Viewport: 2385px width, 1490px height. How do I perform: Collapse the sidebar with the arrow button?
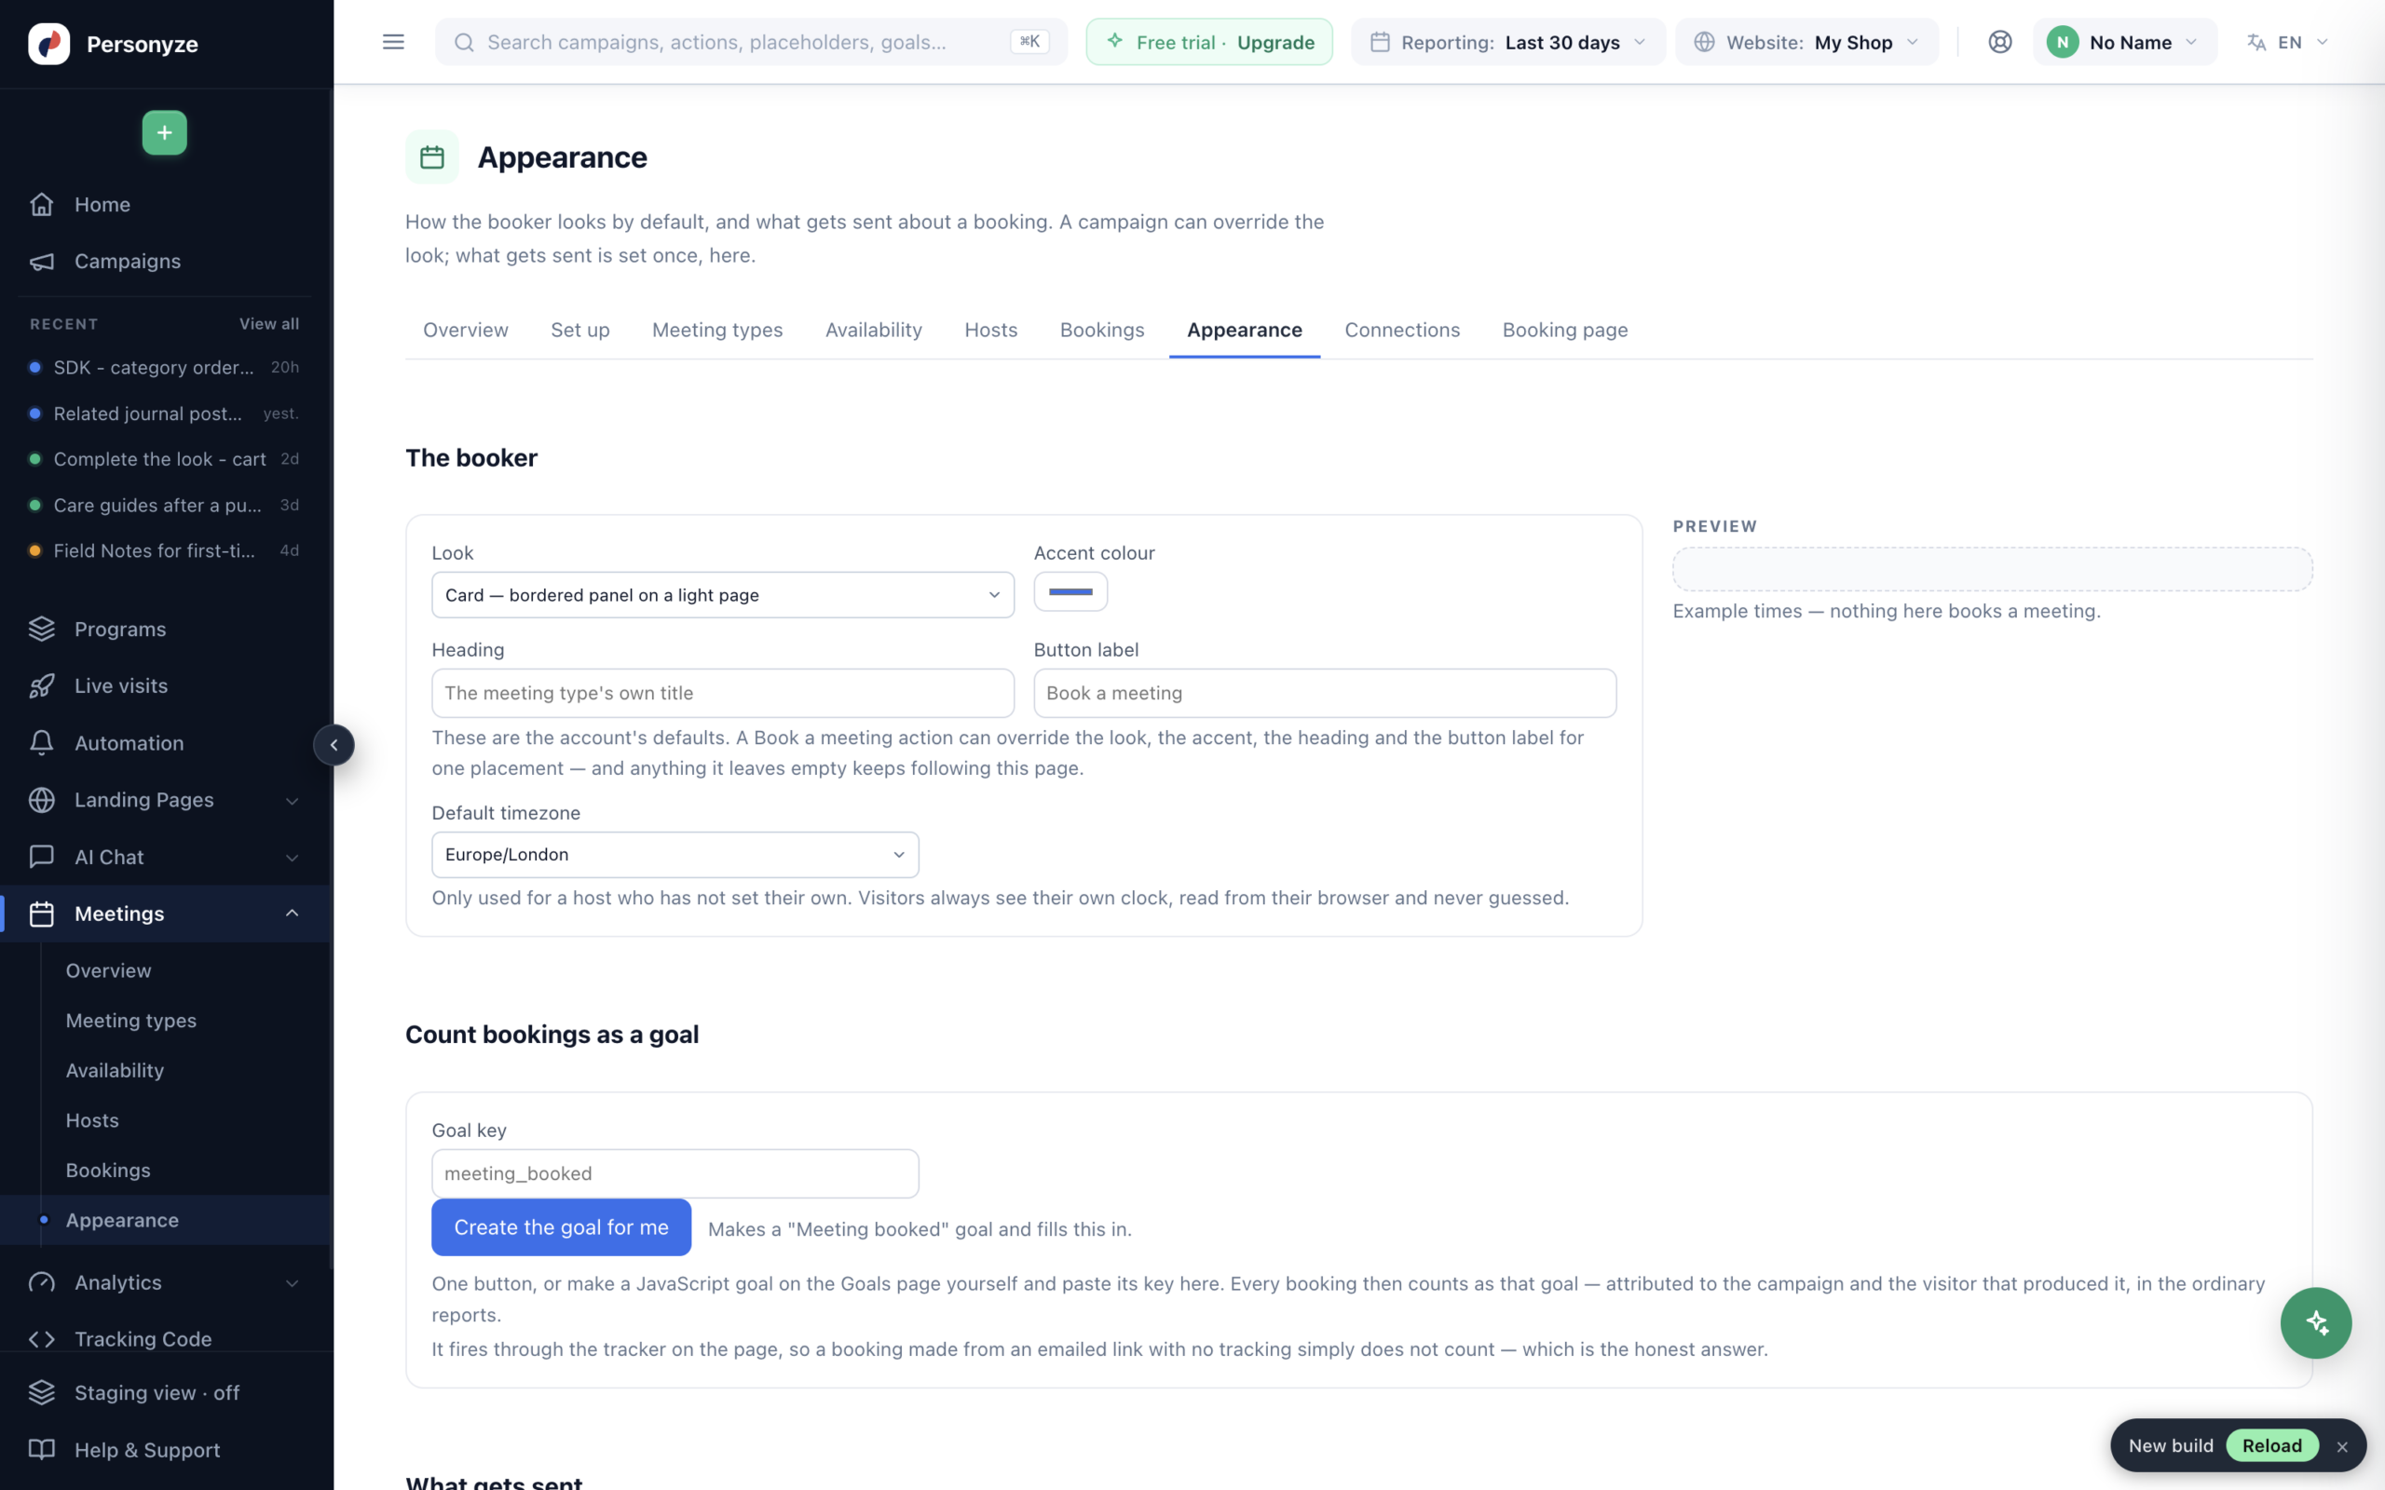tap(334, 745)
